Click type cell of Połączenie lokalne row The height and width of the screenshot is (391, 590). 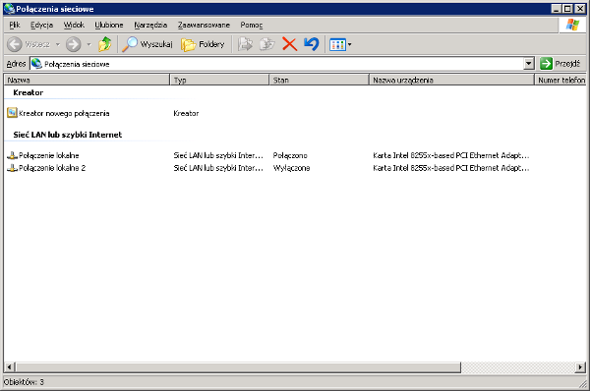(218, 155)
